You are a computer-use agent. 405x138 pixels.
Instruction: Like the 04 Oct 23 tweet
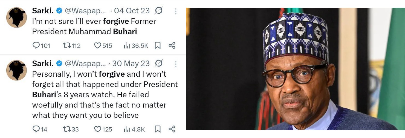[98, 46]
